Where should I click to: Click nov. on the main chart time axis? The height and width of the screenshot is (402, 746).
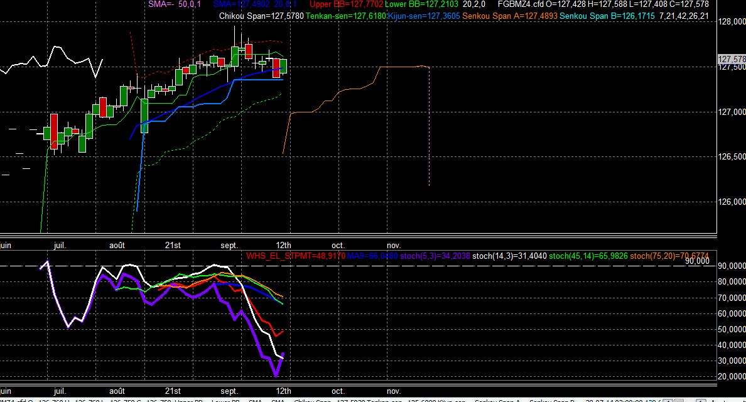pyautogui.click(x=394, y=246)
